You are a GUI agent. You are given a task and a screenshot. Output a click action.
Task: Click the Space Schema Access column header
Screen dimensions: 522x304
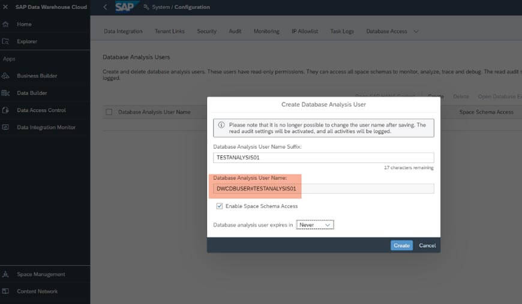coord(487,112)
